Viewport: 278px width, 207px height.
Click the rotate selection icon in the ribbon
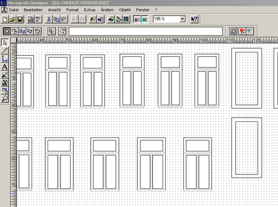[x=37, y=32]
